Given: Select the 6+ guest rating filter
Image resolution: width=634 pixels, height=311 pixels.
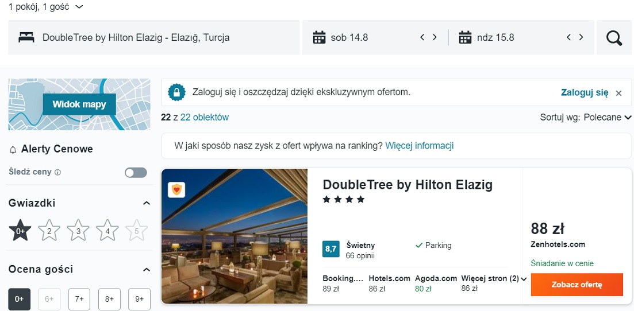Looking at the screenshot, I should coord(49,300).
